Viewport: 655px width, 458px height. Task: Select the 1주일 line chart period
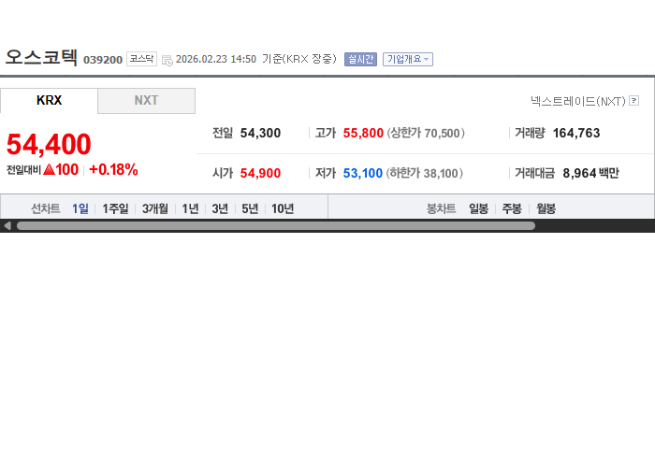click(x=115, y=208)
